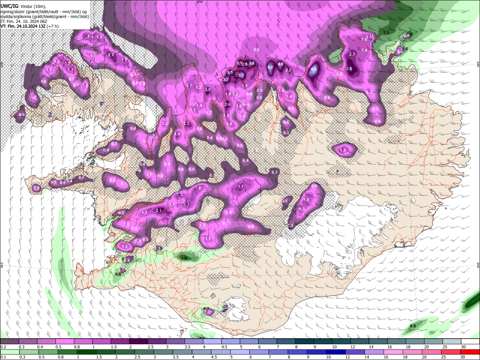
Task: Click the 1.8 value in the isolated purple patch
Action: click(x=343, y=150)
